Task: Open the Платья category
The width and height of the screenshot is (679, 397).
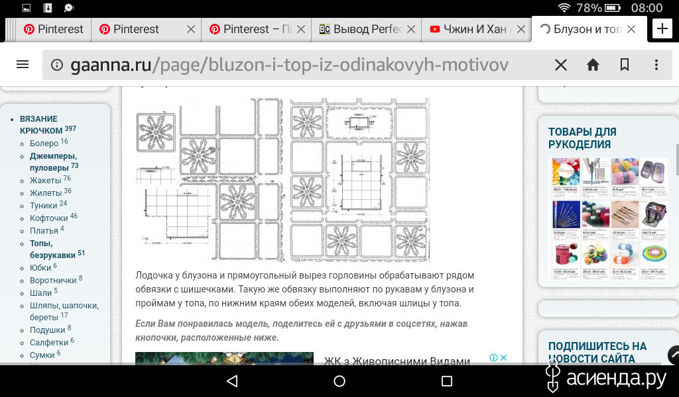Action: click(47, 230)
